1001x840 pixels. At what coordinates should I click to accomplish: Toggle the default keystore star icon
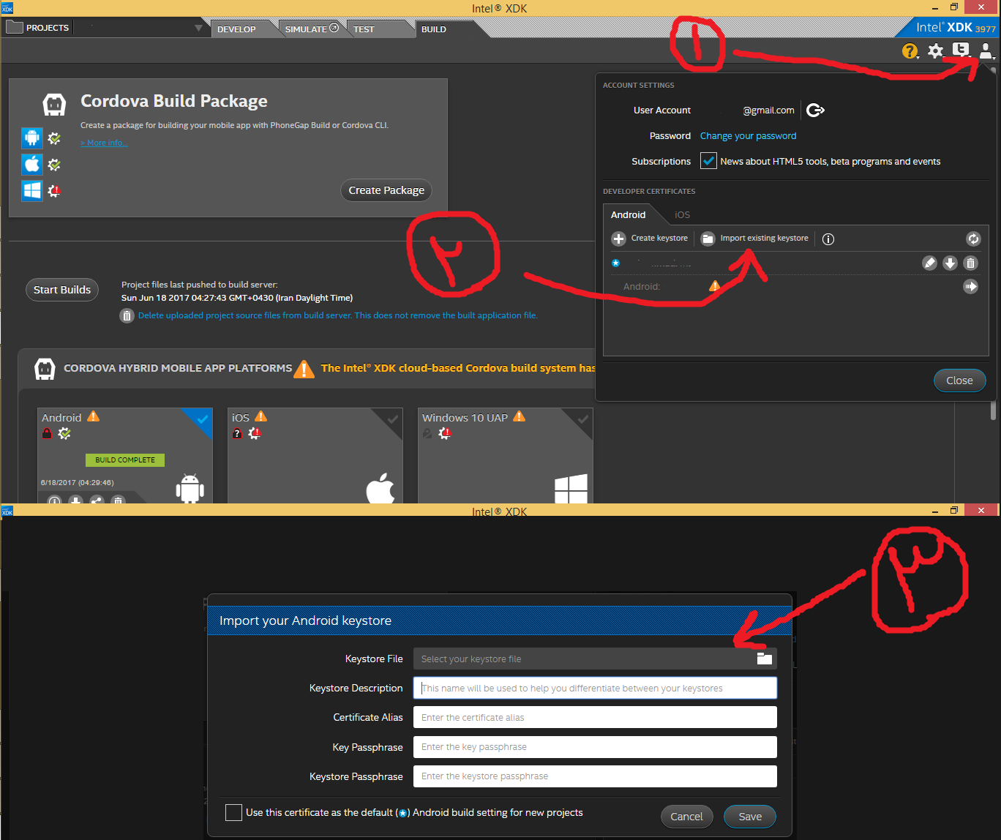point(615,263)
